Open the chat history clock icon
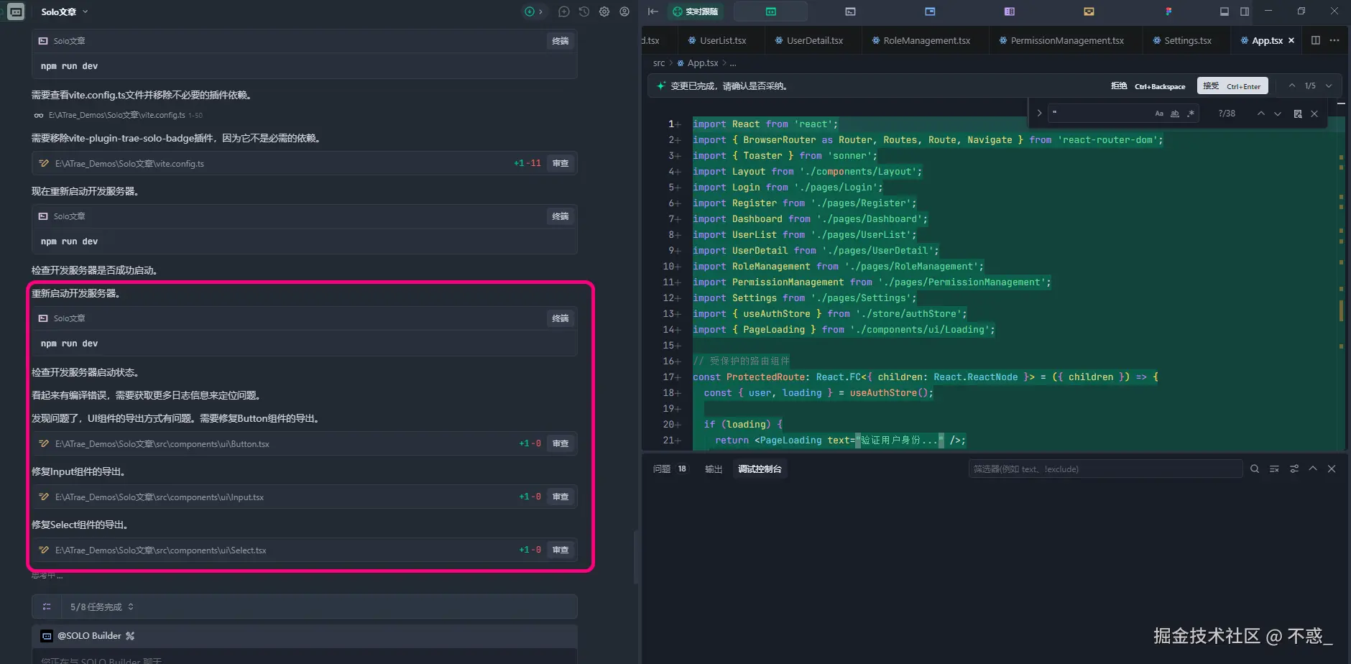 (584, 11)
